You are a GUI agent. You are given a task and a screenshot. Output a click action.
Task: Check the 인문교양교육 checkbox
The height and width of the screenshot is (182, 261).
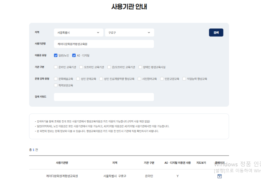(x=162, y=79)
